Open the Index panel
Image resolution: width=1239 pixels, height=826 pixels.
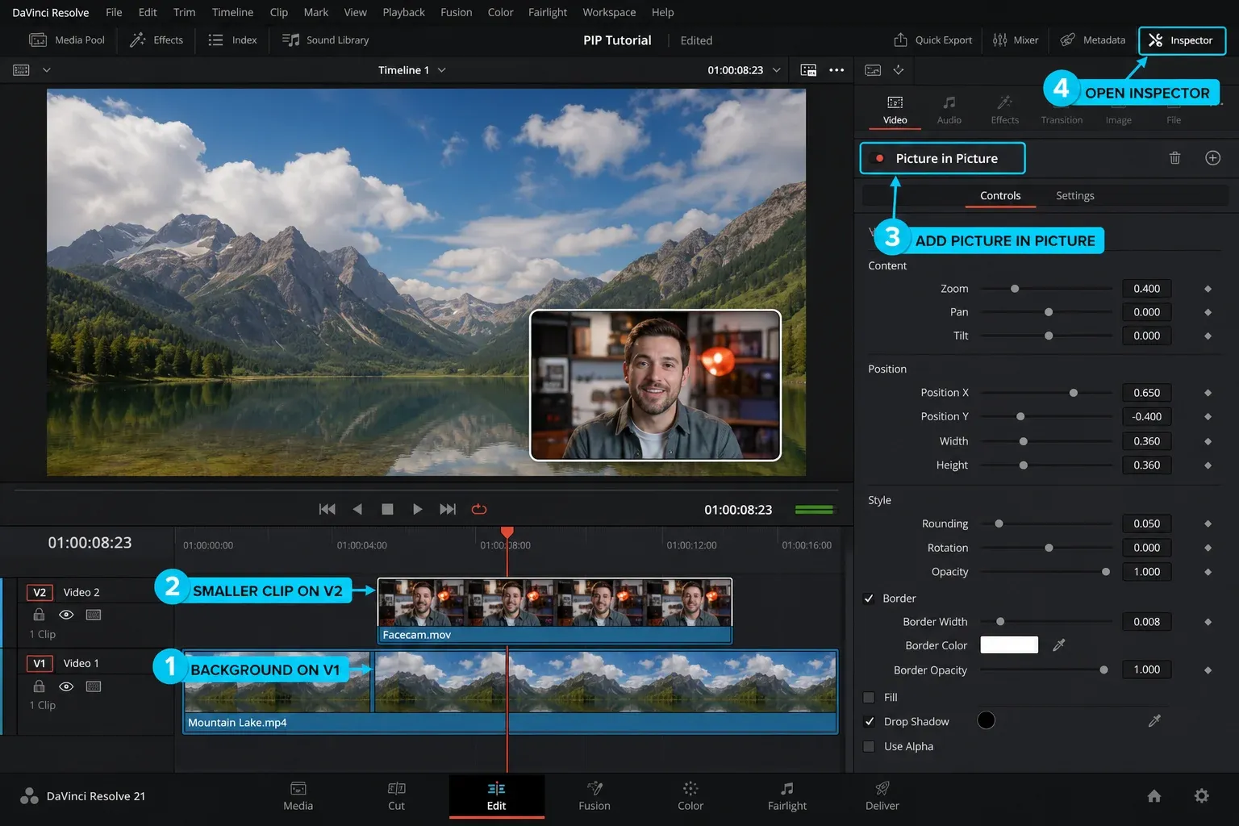232,40
